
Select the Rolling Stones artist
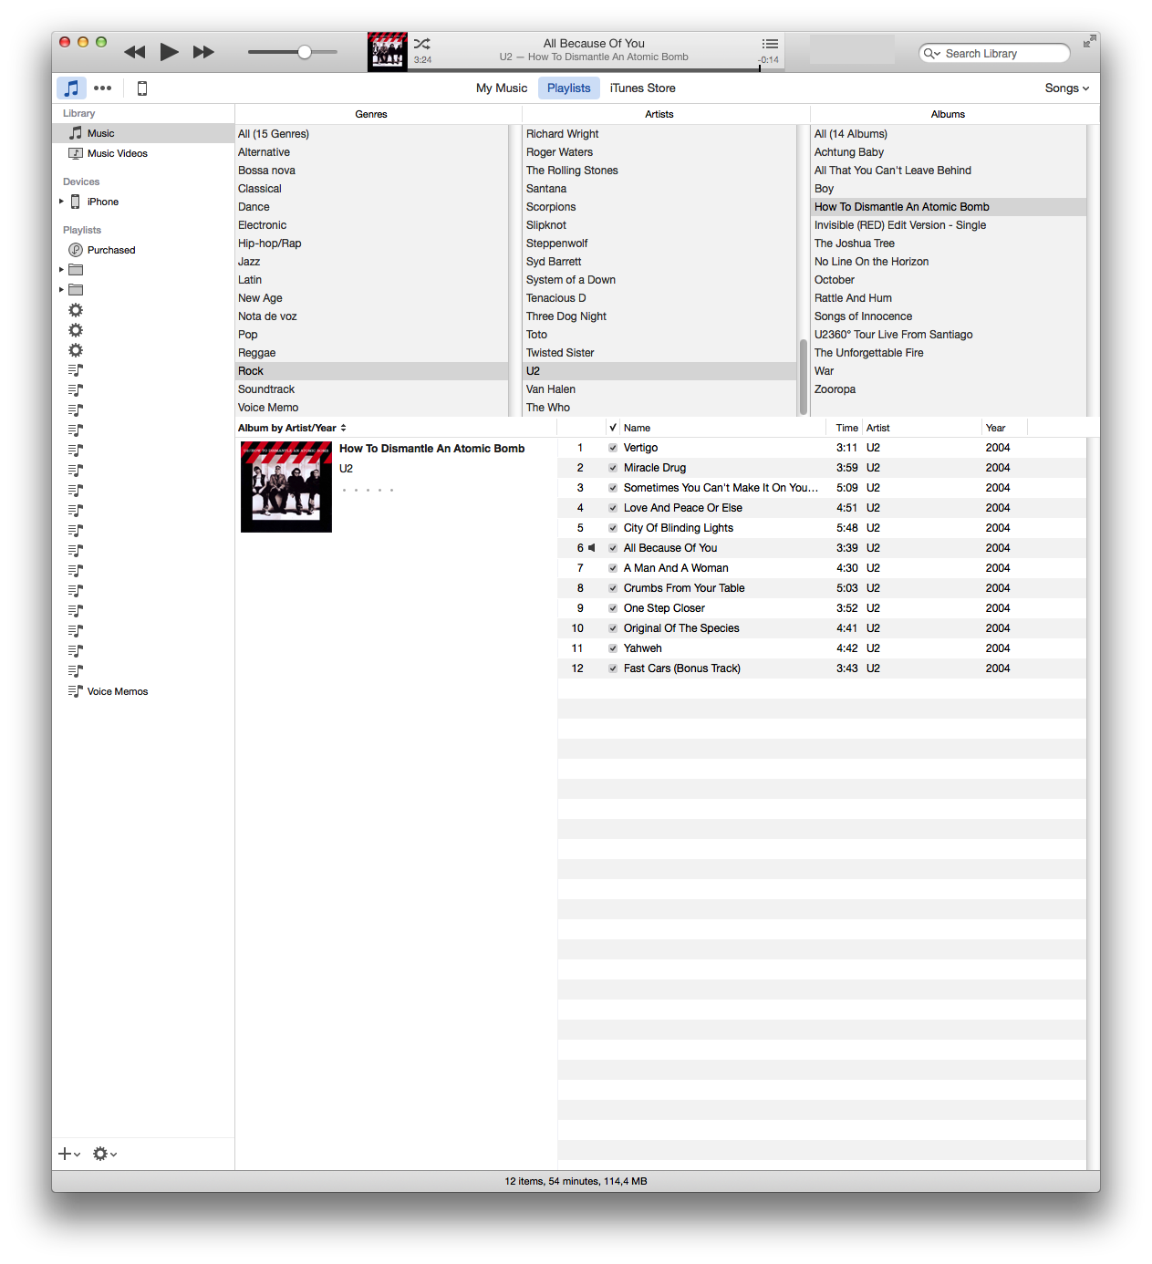[660, 171]
